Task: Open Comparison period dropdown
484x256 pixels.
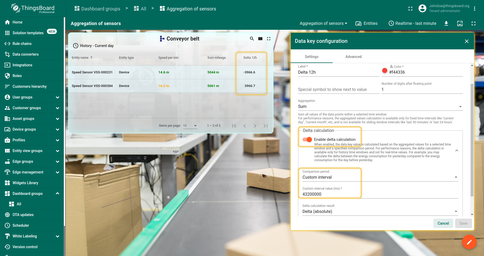Action: pyautogui.click(x=380, y=177)
